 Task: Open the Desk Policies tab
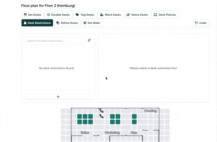(165, 15)
